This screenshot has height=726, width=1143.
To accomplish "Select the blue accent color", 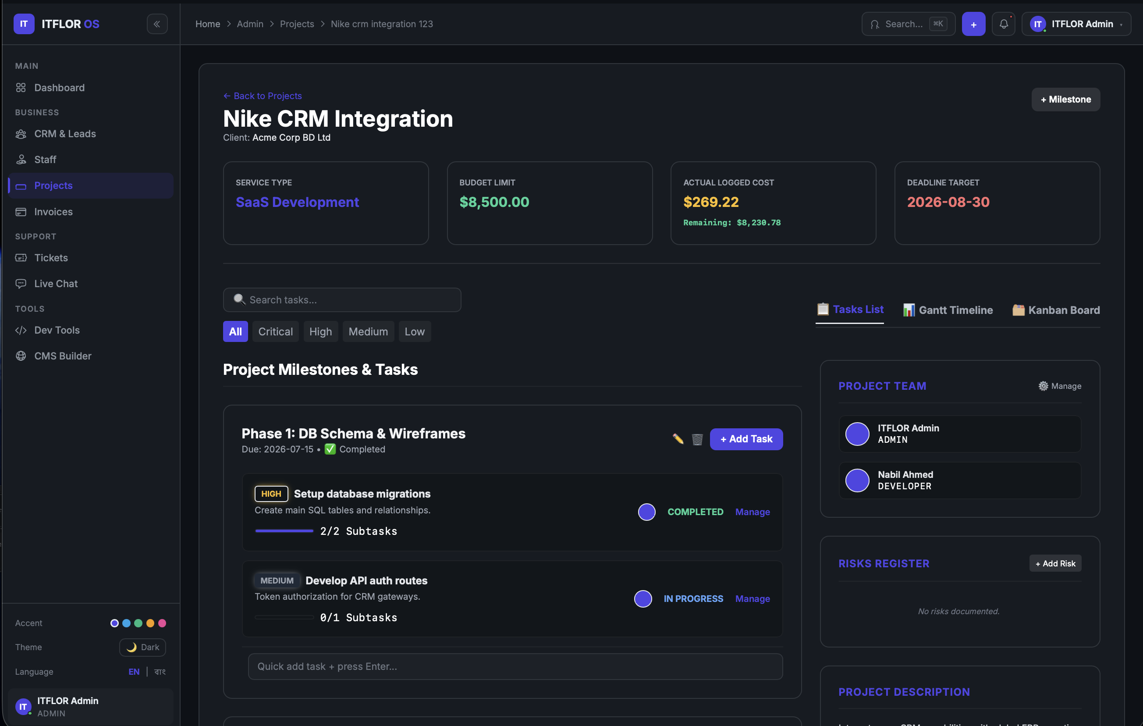I will pos(126,623).
